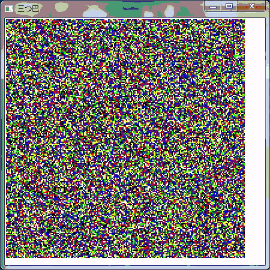Screen dimensions: 270x270
Task: Click the top-left corner of the noise grid
Action: (x=7, y=20)
